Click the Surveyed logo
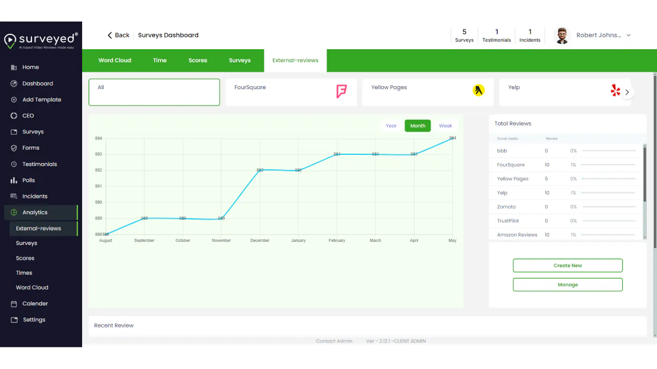657x369 pixels. (x=41, y=40)
